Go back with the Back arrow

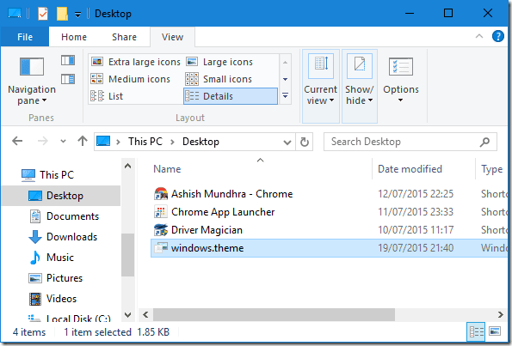17,142
